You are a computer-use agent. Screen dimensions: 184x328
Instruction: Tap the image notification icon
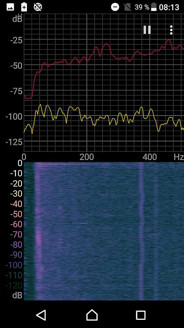click(x=11, y=7)
